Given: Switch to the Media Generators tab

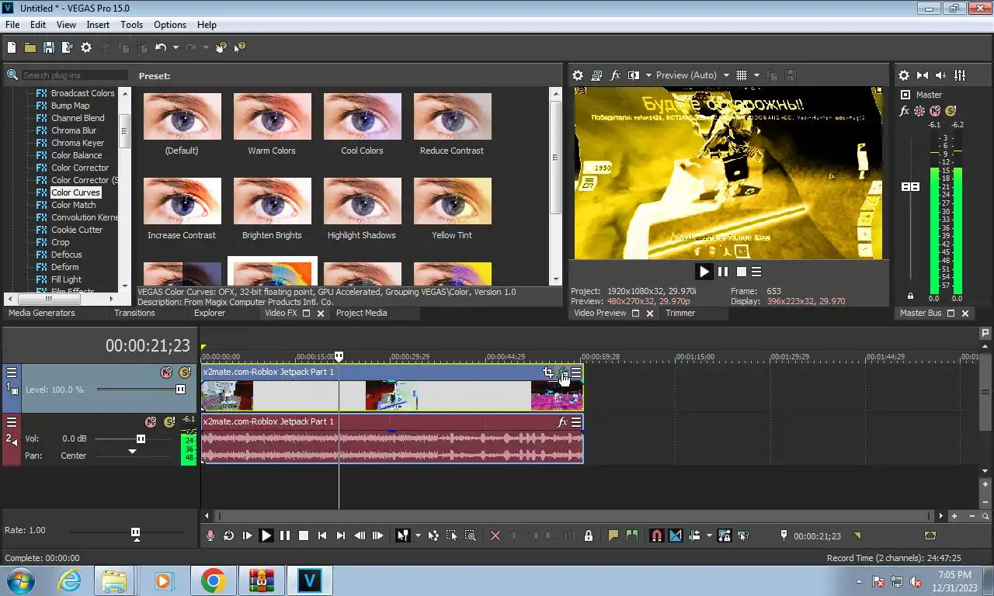Looking at the screenshot, I should 42,313.
